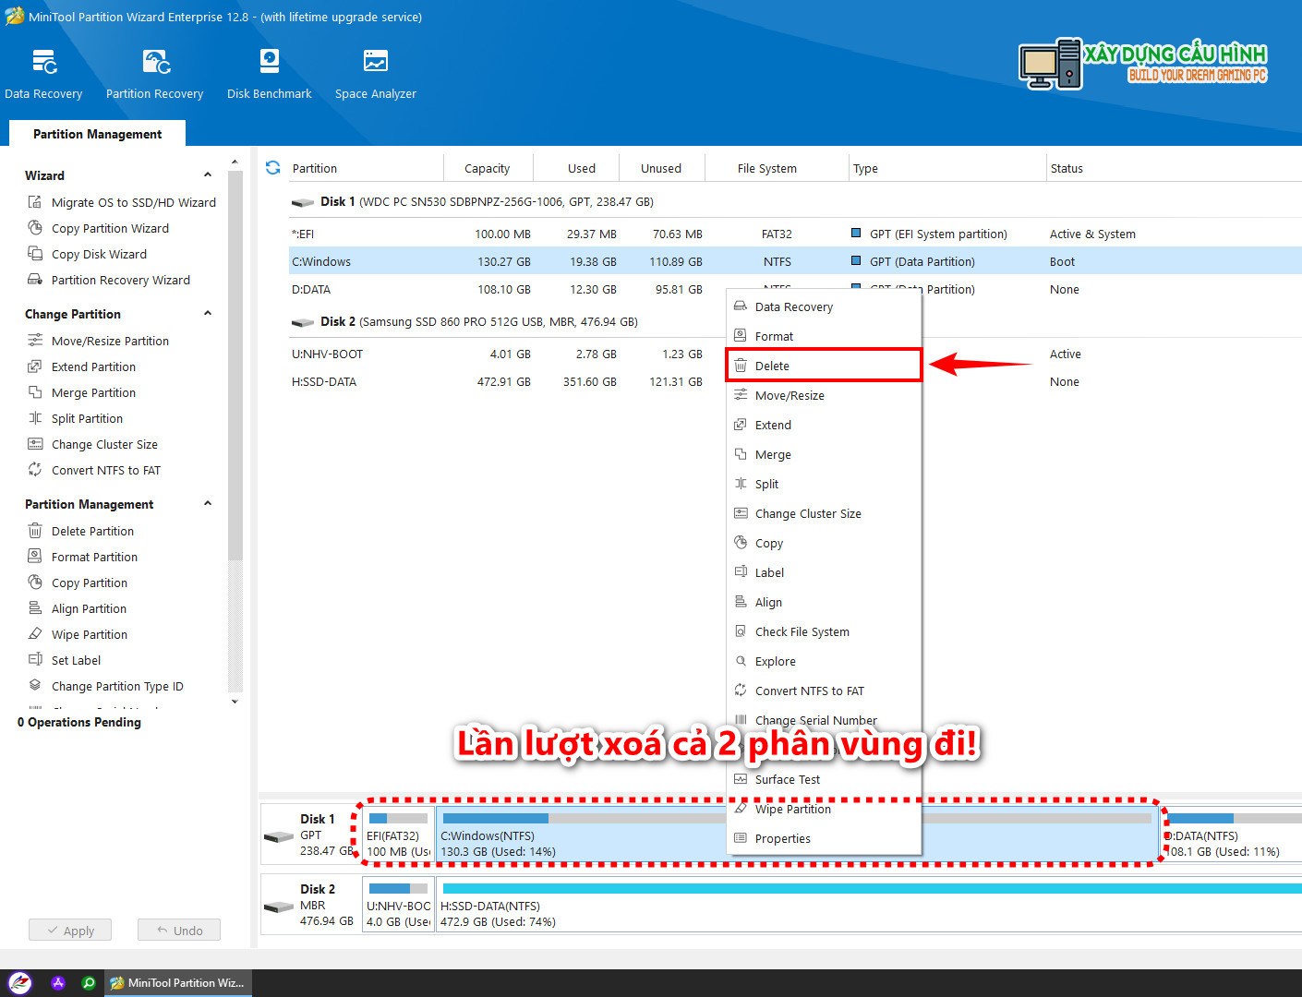Sort by Status column header
Viewport: 1302px width, 997px height.
click(x=1067, y=168)
